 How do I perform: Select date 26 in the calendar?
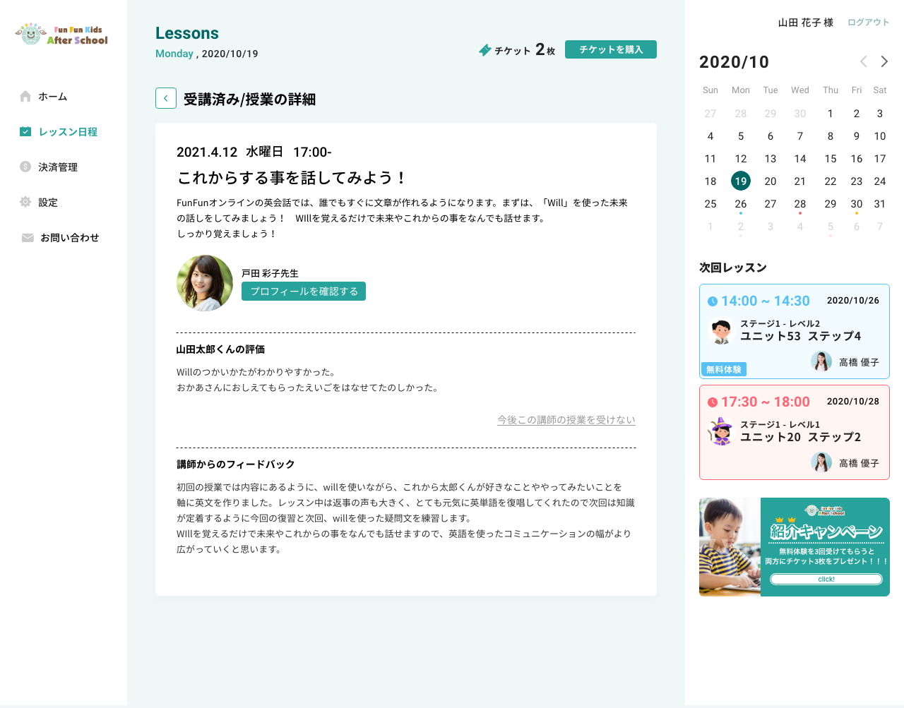740,204
